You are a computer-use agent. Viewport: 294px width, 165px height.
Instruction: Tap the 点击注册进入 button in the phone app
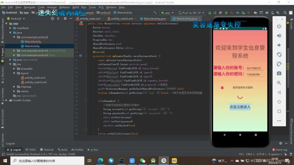point(240,107)
